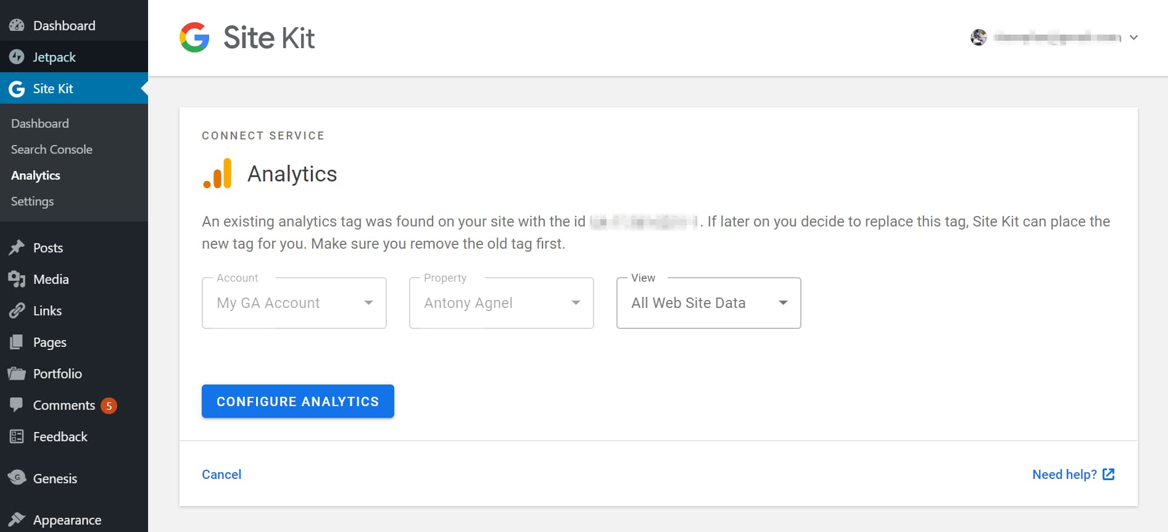Select Site Kit menu item
Screen dimensions: 1168x532
74,88
